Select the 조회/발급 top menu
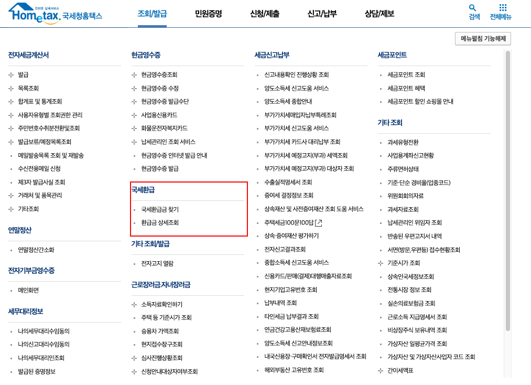 (152, 14)
